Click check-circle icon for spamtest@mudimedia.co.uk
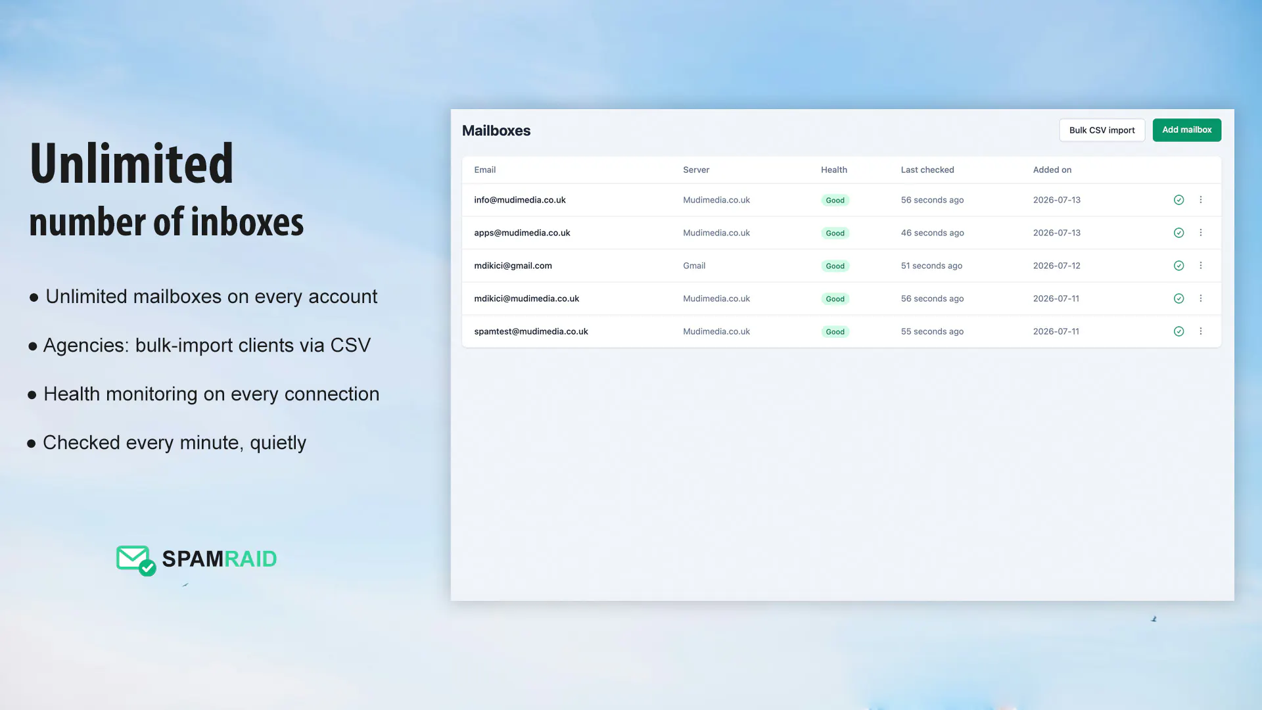 [1179, 331]
